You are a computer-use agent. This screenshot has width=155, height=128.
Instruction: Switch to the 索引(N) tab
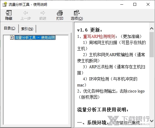click(27, 29)
